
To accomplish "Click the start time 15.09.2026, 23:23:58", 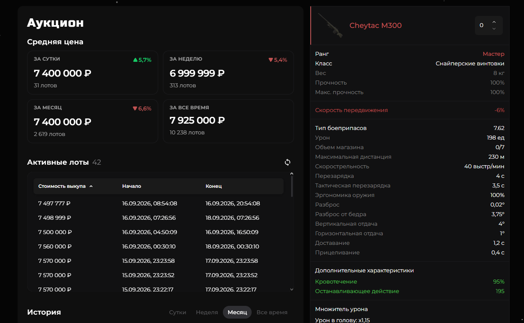I will [x=148, y=261].
